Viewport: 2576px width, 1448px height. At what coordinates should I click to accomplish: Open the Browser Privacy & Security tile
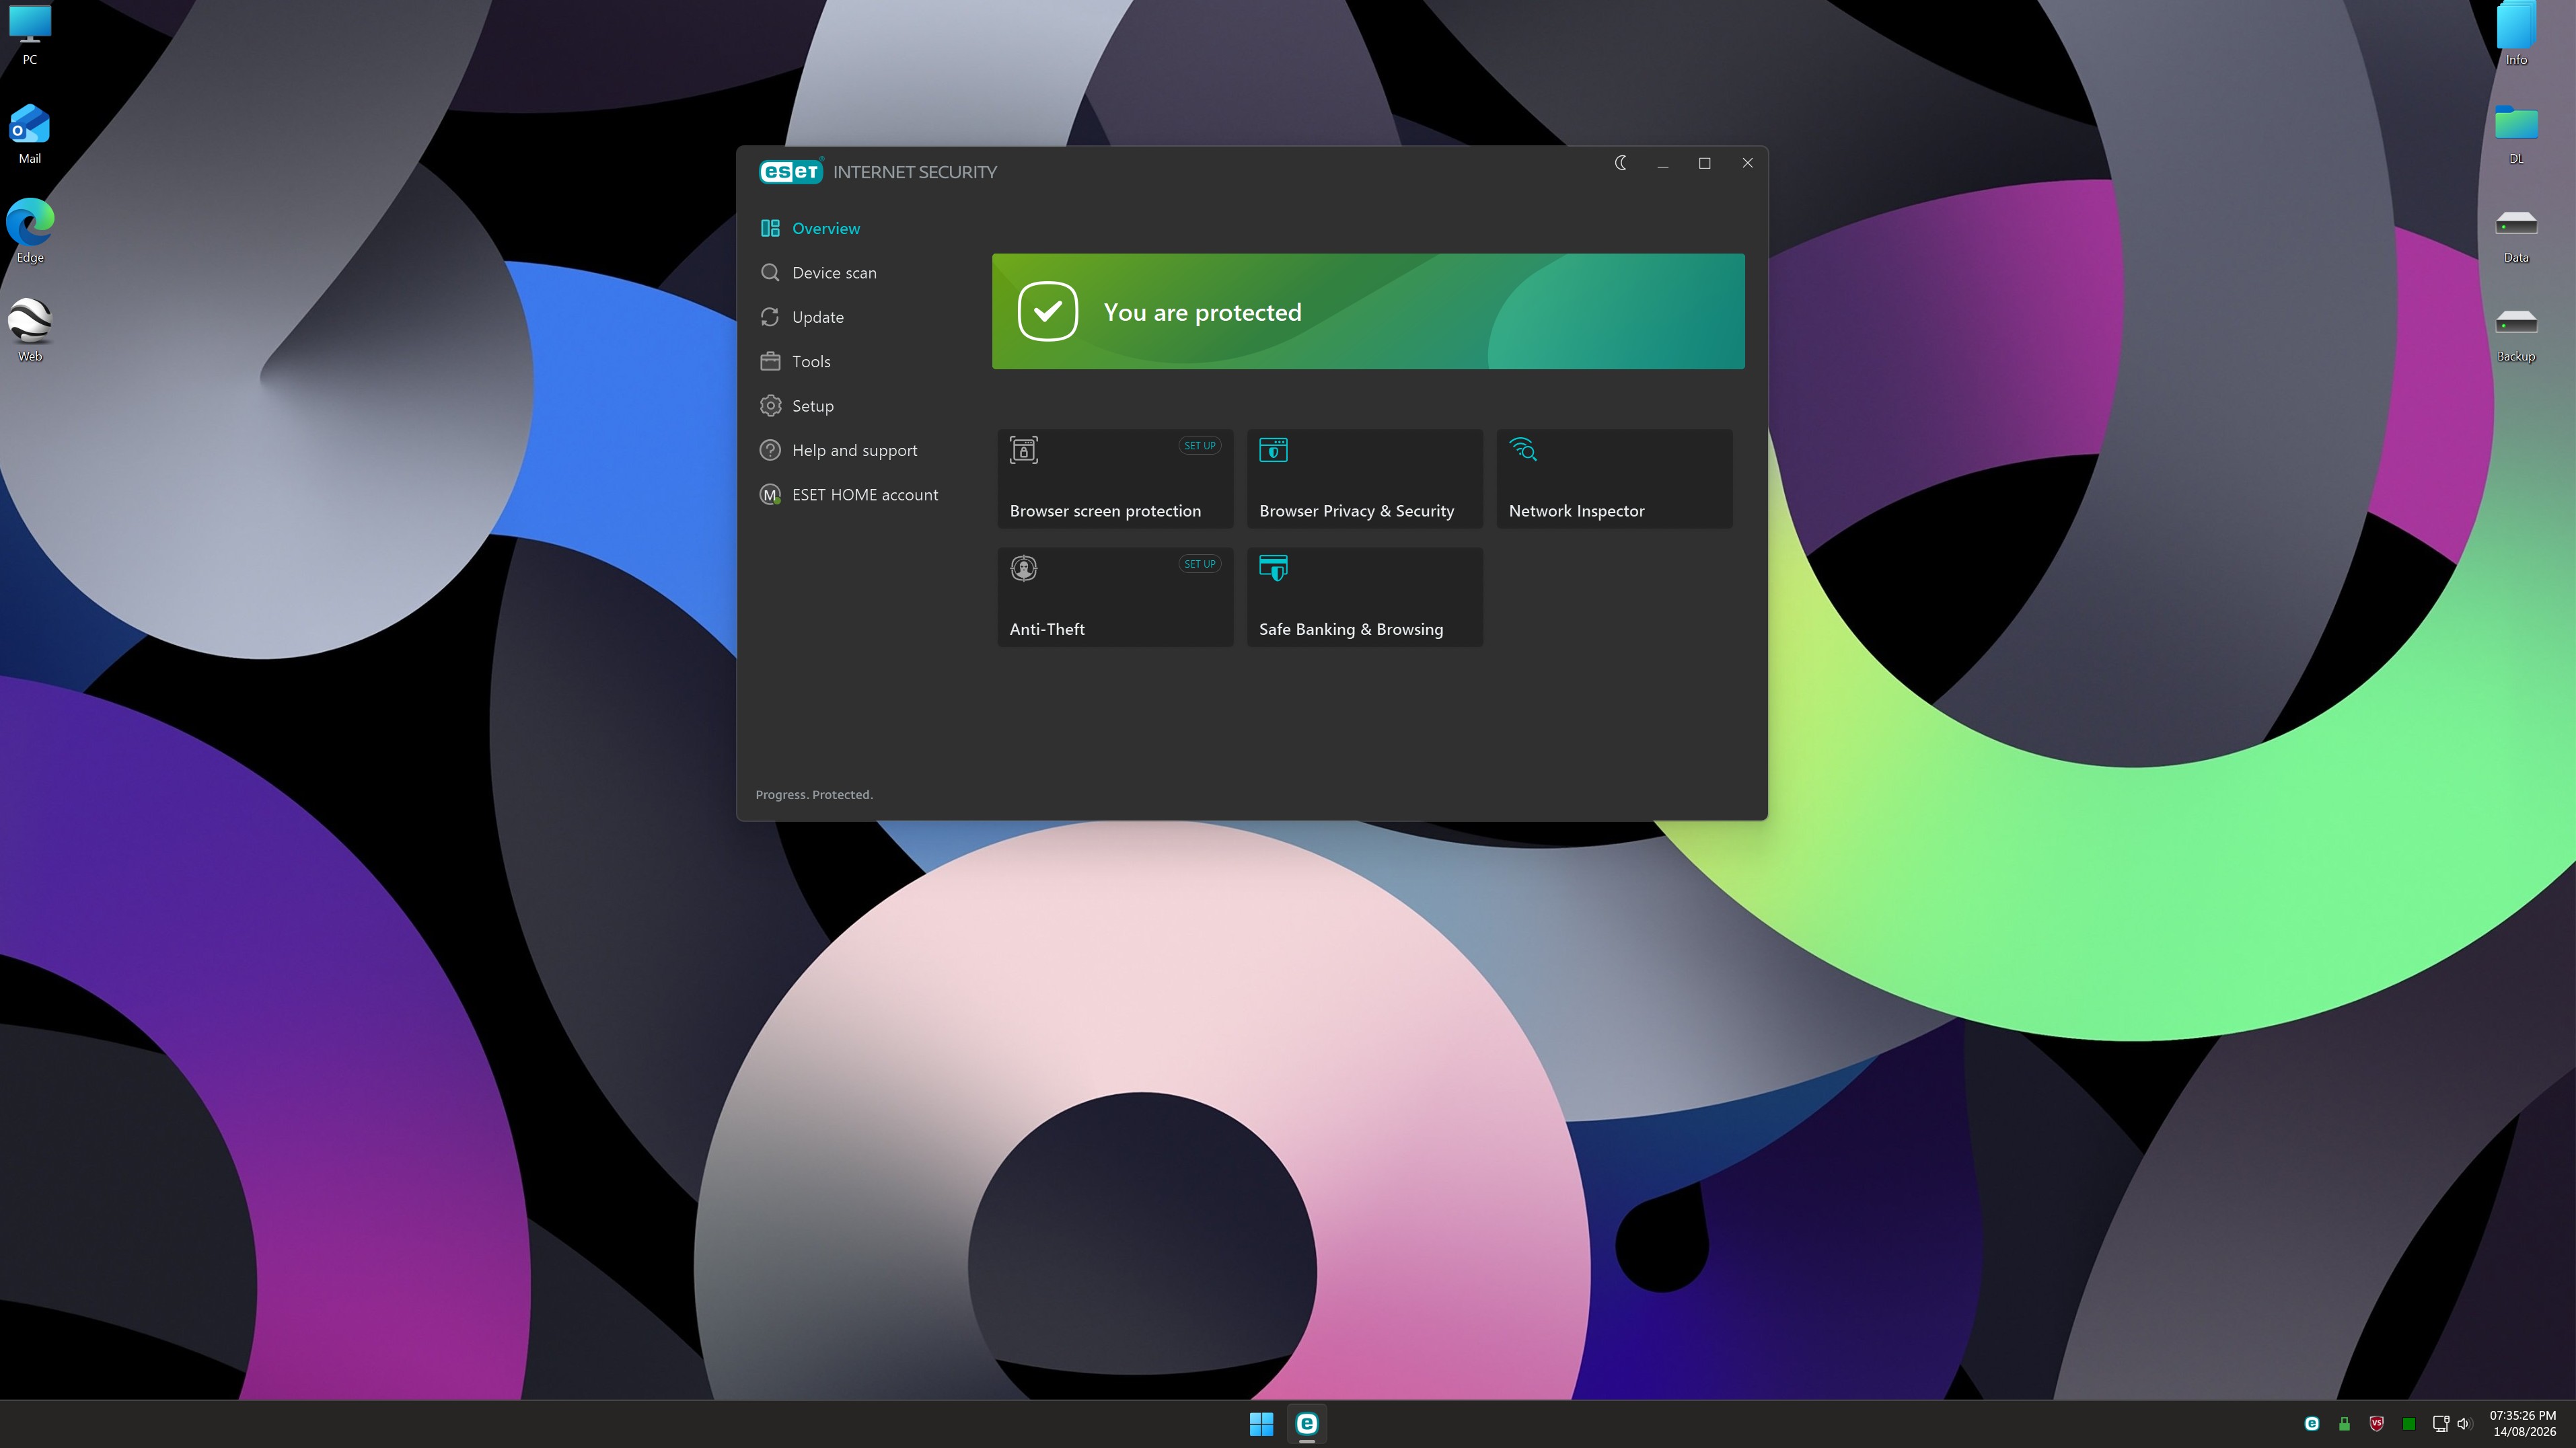tap(1365, 479)
